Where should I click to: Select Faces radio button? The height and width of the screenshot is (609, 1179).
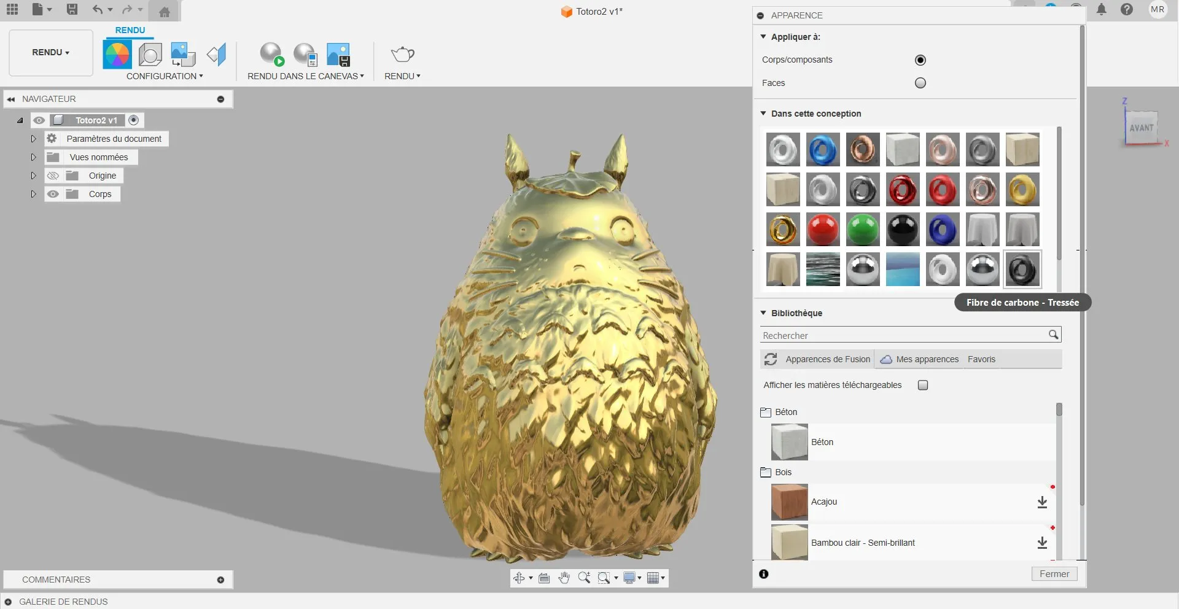[x=920, y=83]
